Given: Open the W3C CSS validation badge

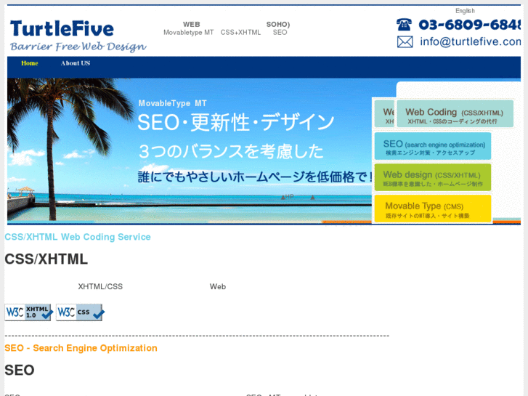Looking at the screenshot, I should [x=80, y=312].
